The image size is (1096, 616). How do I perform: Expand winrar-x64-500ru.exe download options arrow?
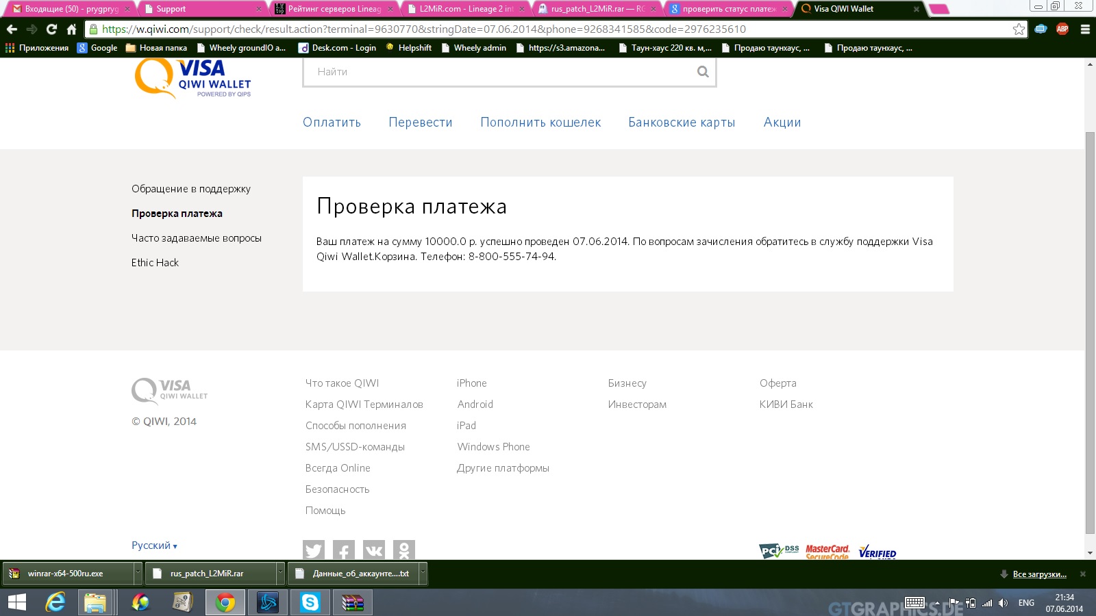click(138, 573)
